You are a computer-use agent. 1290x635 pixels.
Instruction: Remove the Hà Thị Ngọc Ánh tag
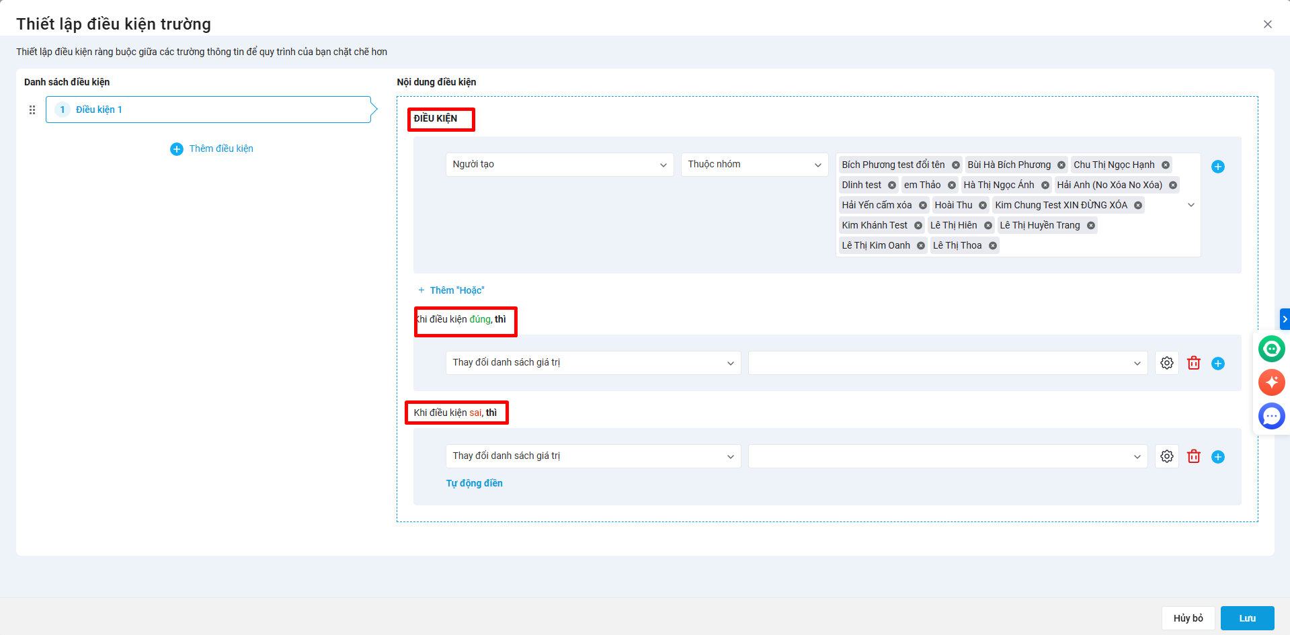(1045, 185)
